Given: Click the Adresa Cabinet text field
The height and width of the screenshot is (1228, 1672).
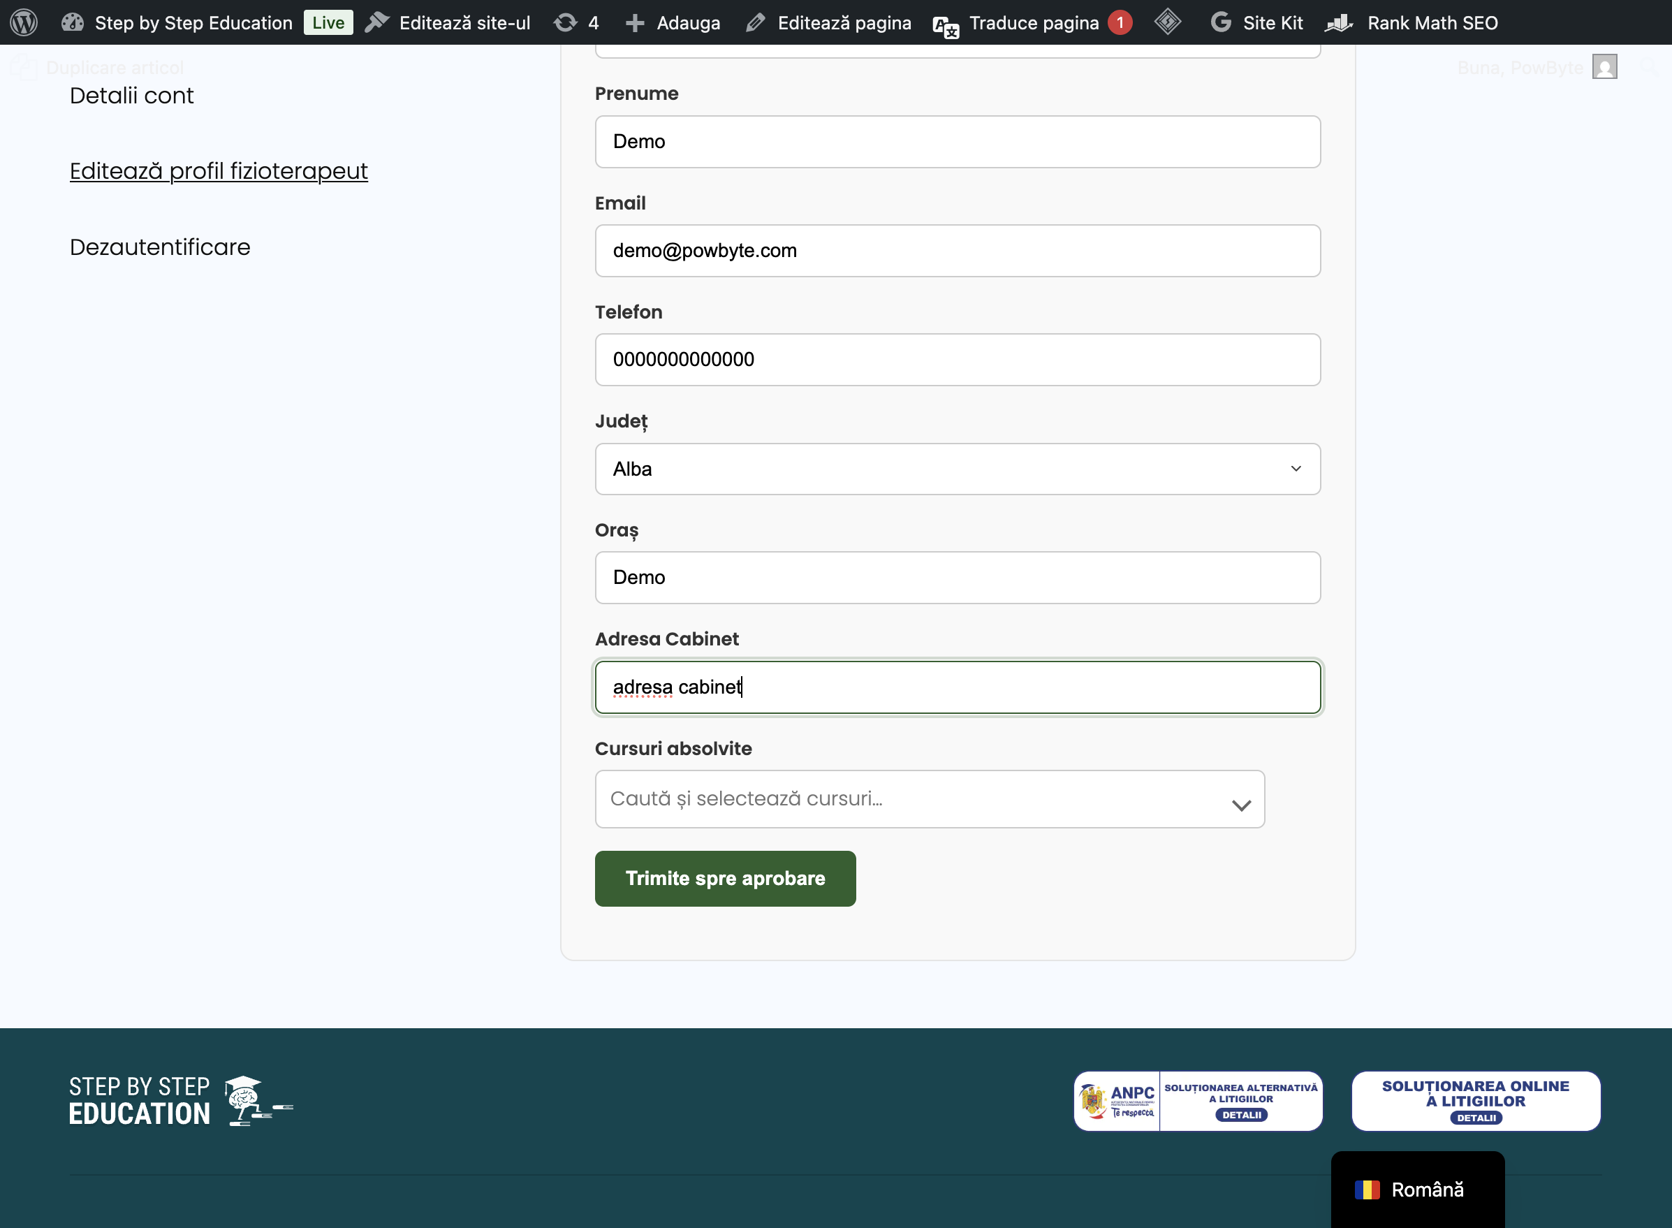Looking at the screenshot, I should [x=958, y=687].
